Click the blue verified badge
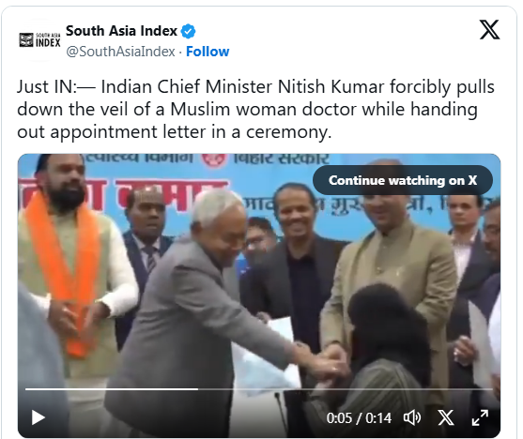This screenshot has height=439, width=523. point(188,31)
